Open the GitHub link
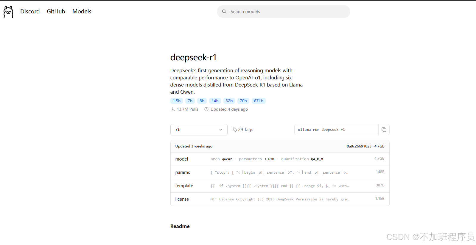Viewport: 476px width, 245px height. tap(56, 12)
